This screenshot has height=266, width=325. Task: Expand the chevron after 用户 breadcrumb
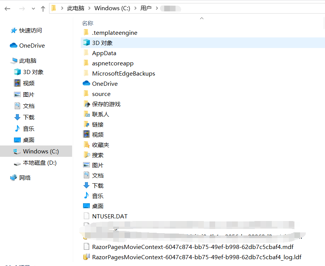[x=157, y=8]
